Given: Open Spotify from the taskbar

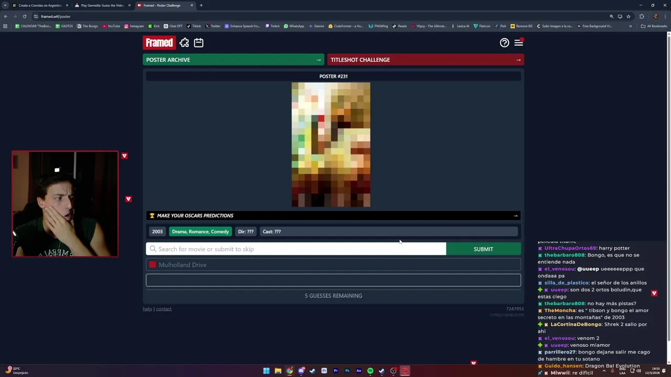Looking at the screenshot, I should click(x=370, y=371).
